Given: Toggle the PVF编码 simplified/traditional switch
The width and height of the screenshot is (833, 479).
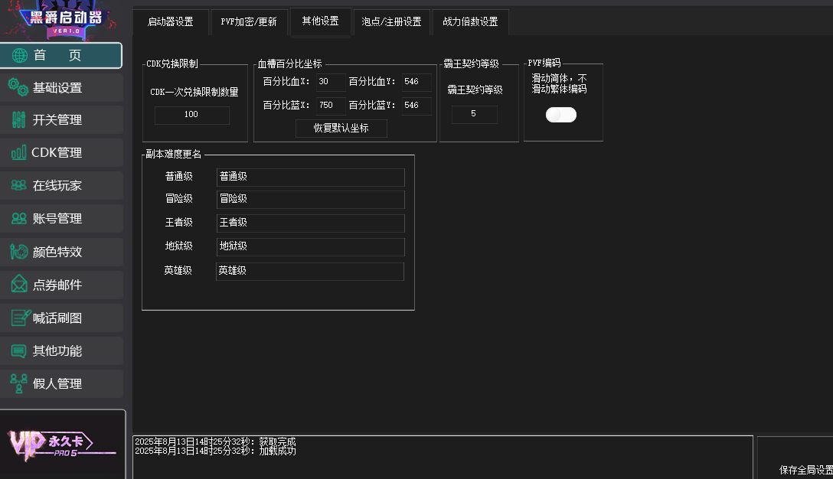Looking at the screenshot, I should [561, 115].
